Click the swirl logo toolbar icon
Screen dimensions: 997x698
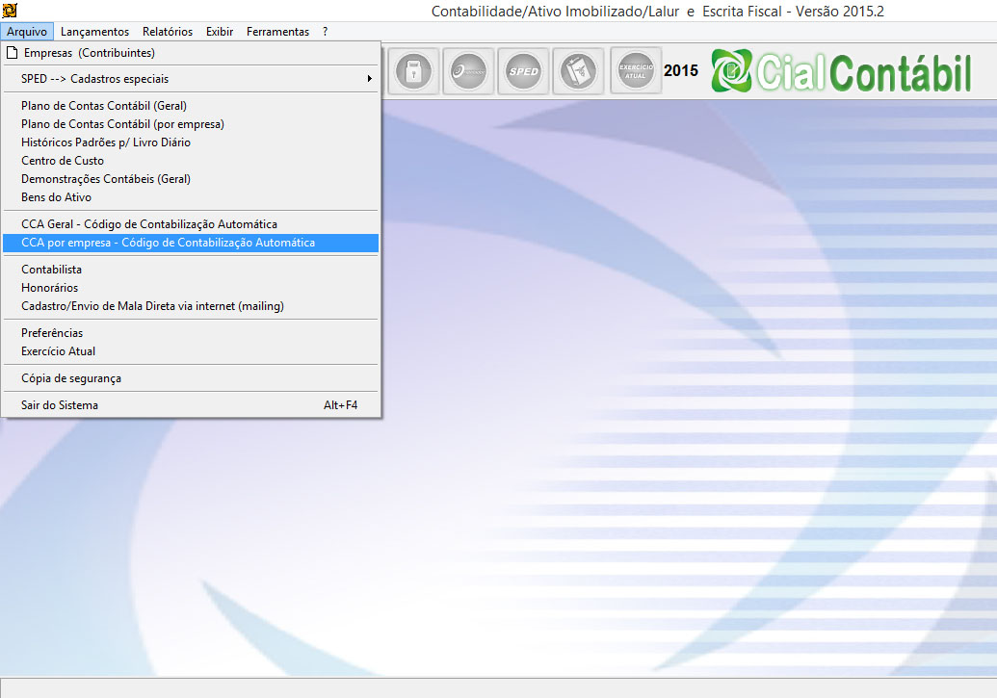(469, 71)
